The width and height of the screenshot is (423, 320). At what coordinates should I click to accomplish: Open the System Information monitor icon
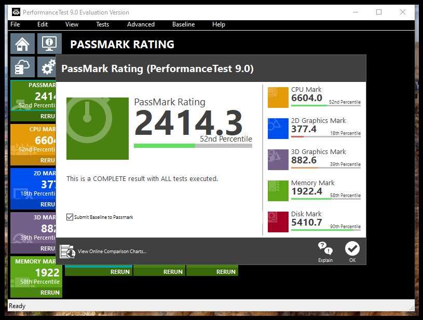coord(49,44)
